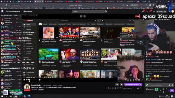This screenshot has height=98, width=175.
Task: Click the heart unfollow button
Action: tap(117, 84)
